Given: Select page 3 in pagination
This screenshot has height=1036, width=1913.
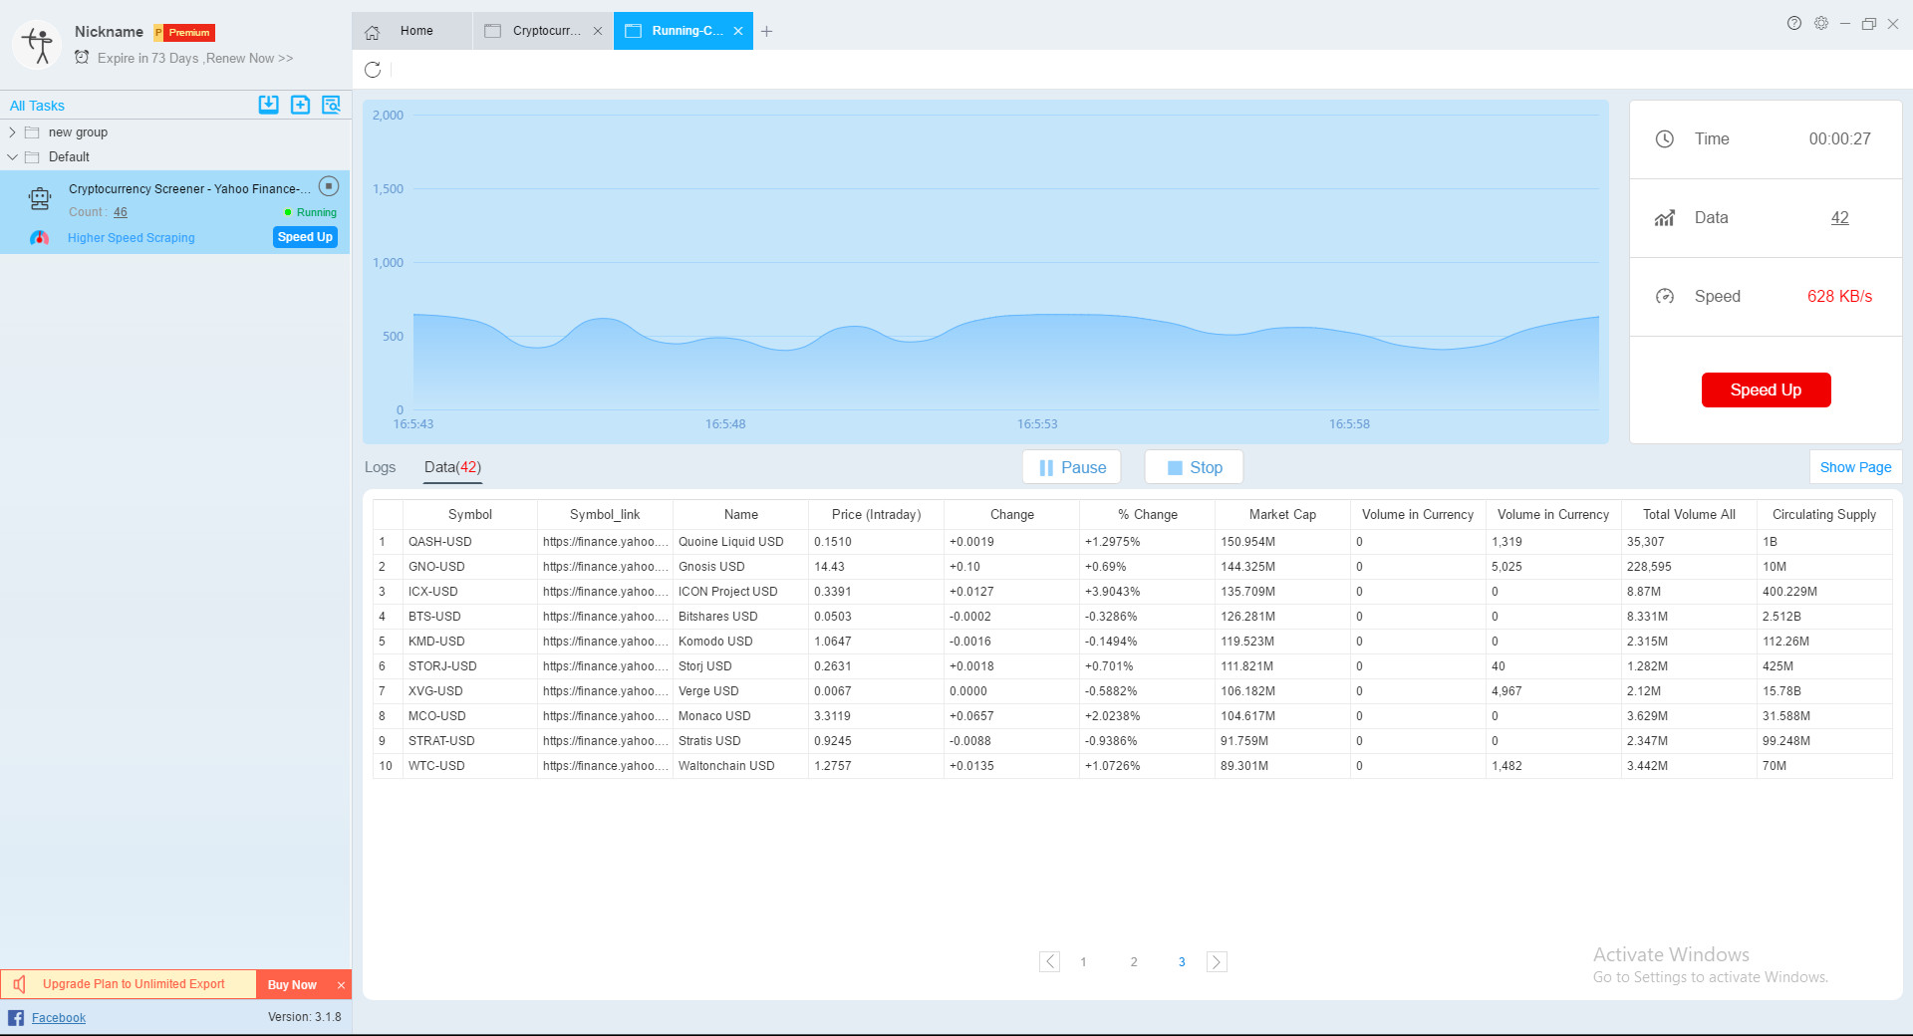Looking at the screenshot, I should (x=1182, y=962).
